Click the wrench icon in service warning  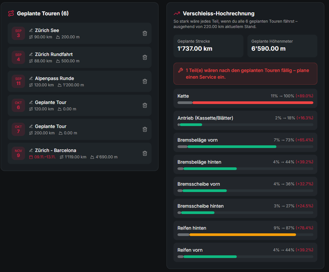pyautogui.click(x=180, y=70)
